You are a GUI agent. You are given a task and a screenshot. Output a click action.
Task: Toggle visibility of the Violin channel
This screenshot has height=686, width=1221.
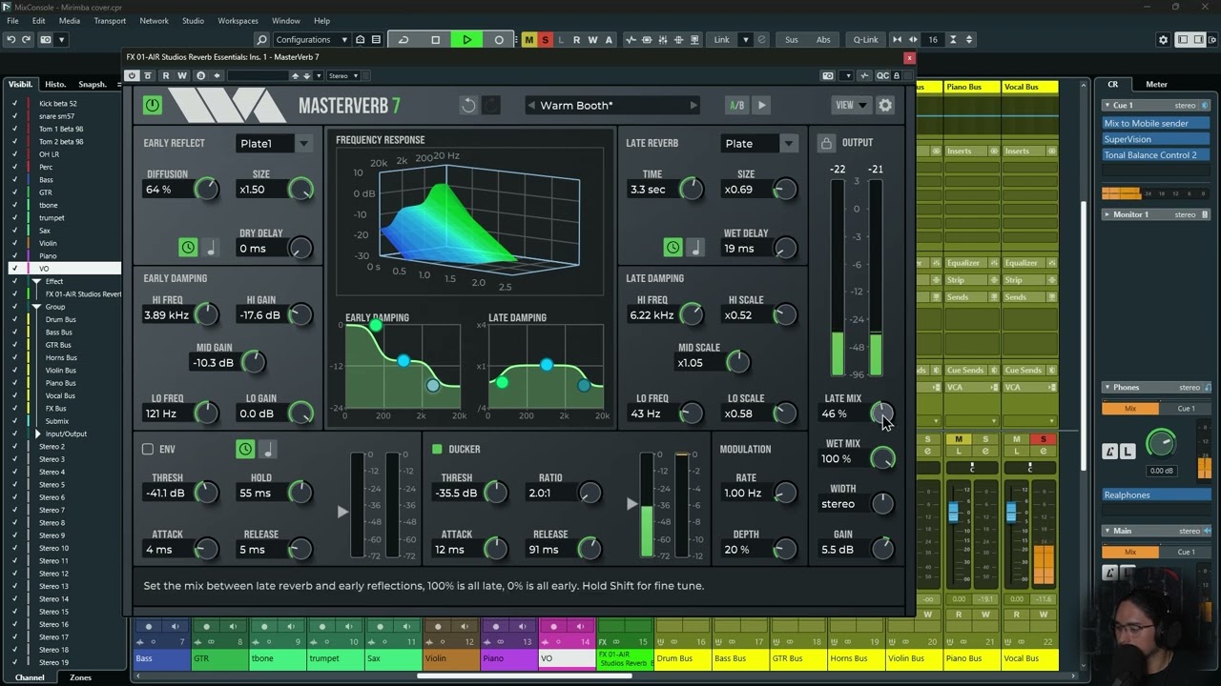(14, 243)
